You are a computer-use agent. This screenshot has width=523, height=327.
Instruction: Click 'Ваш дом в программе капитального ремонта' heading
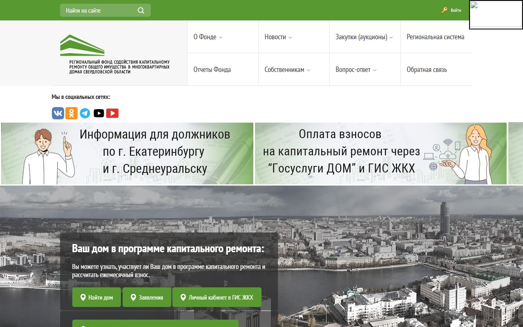168,249
